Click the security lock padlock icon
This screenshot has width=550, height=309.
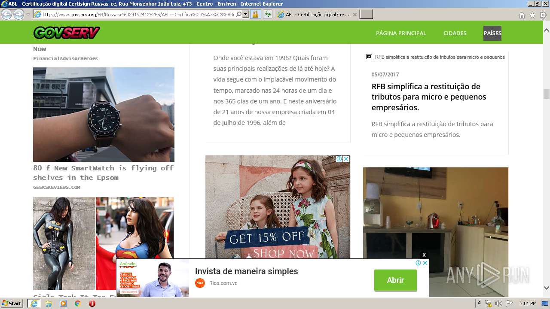coord(255,15)
